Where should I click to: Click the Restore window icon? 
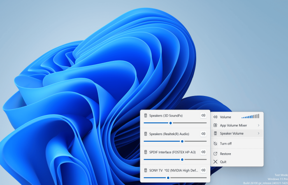coord(215,154)
